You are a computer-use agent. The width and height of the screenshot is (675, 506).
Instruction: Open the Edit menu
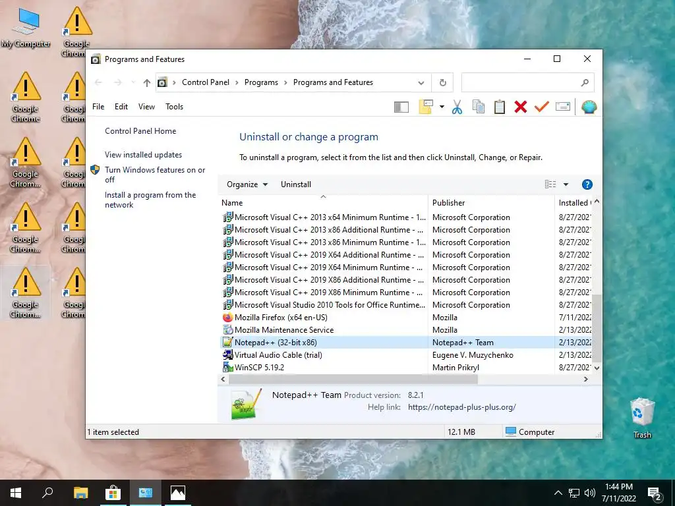tap(121, 107)
